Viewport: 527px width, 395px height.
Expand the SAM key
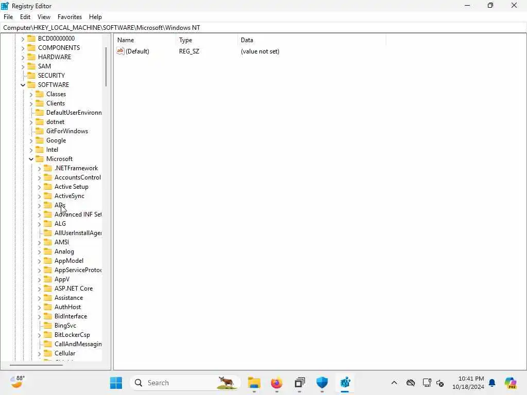click(23, 66)
